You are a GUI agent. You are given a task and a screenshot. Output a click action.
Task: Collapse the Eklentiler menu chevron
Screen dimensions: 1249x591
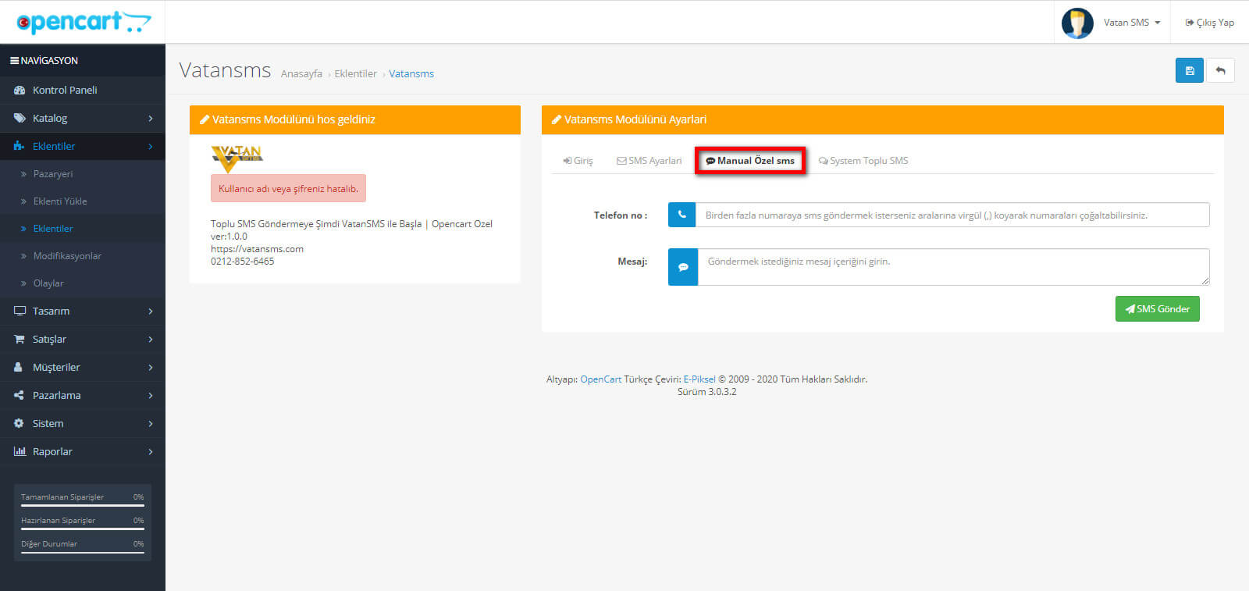coord(151,147)
